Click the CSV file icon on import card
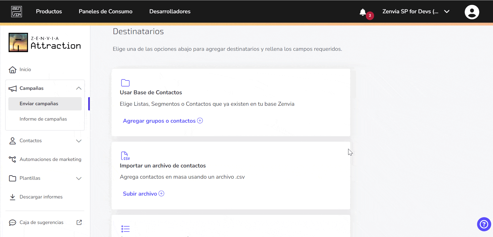 click(125, 155)
